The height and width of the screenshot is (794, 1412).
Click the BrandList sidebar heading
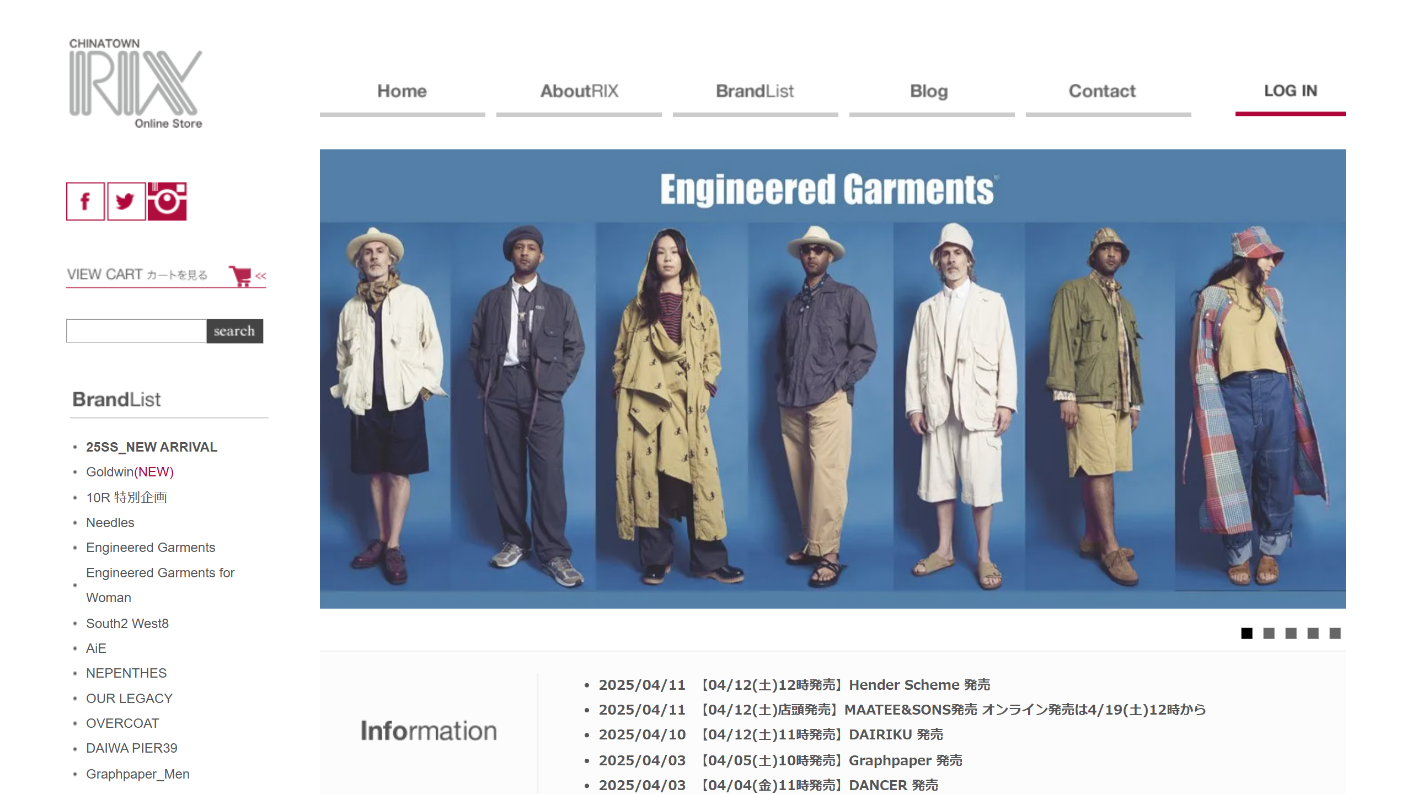116,399
